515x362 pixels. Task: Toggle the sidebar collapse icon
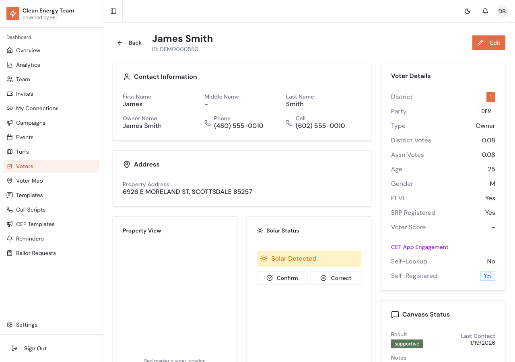(113, 11)
